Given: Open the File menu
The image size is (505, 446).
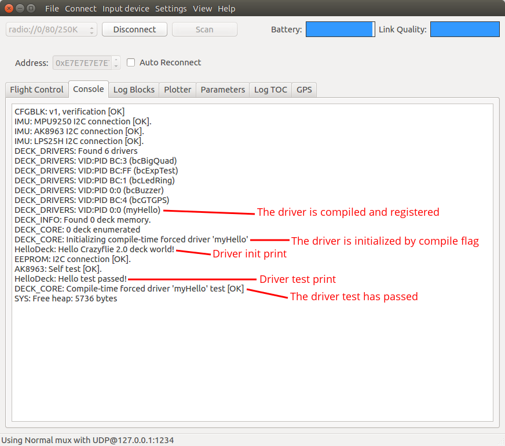Looking at the screenshot, I should [x=52, y=9].
